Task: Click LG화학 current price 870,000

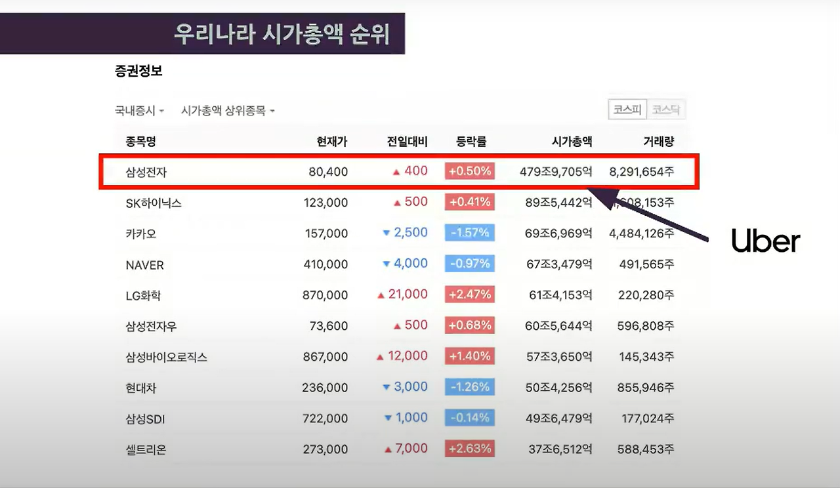Action: coord(325,295)
